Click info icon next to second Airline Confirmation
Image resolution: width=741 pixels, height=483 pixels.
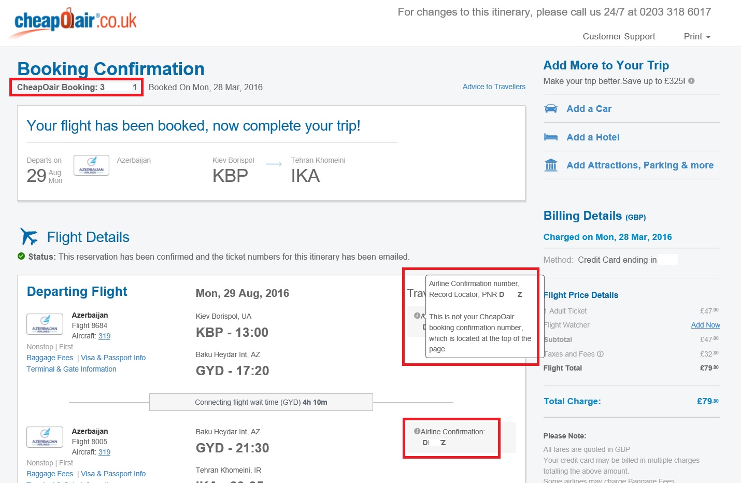click(417, 431)
